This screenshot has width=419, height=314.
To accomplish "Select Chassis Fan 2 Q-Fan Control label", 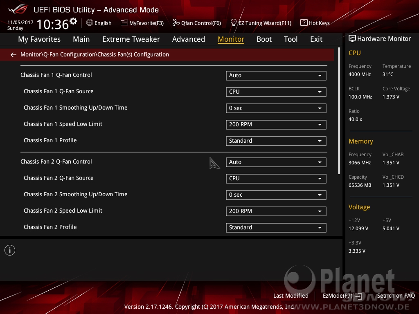I will pos(56,162).
